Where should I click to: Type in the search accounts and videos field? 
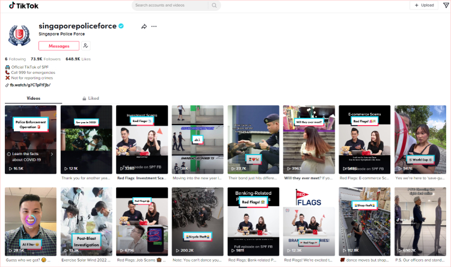point(170,5)
